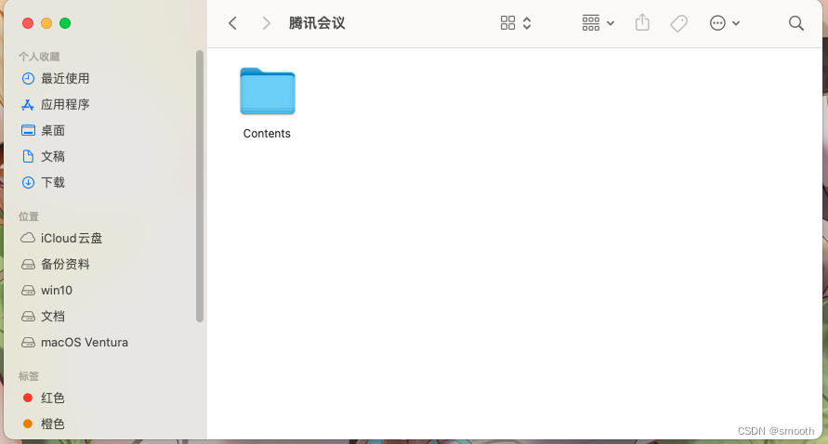Open Applications (应用程序) in sidebar
828x444 pixels.
55,105
